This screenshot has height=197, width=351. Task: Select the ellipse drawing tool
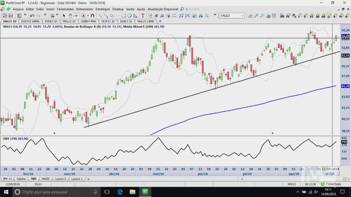[x=129, y=16]
